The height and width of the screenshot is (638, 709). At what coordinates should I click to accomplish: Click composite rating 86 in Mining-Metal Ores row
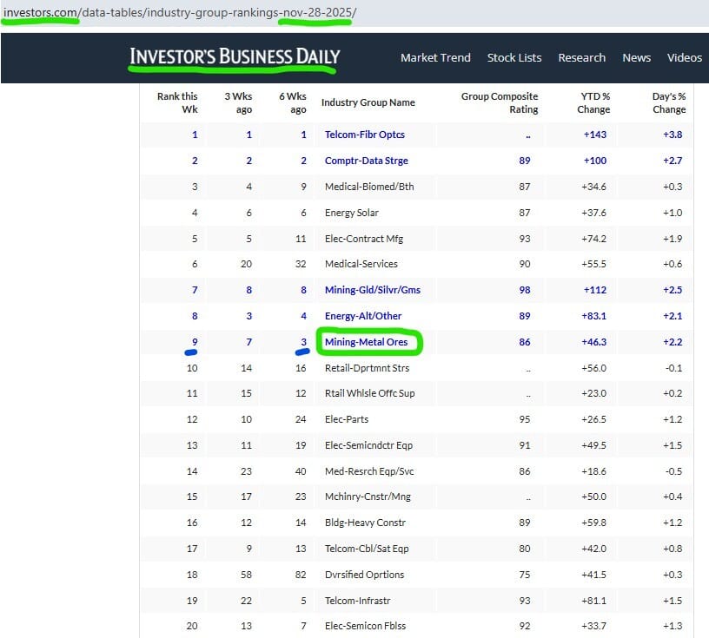click(x=525, y=342)
